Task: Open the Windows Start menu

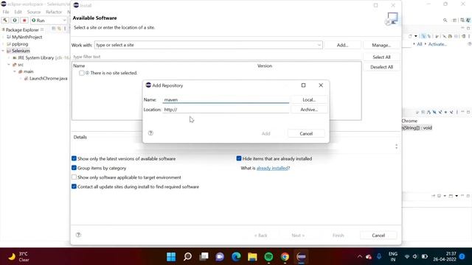Action: click(171, 257)
